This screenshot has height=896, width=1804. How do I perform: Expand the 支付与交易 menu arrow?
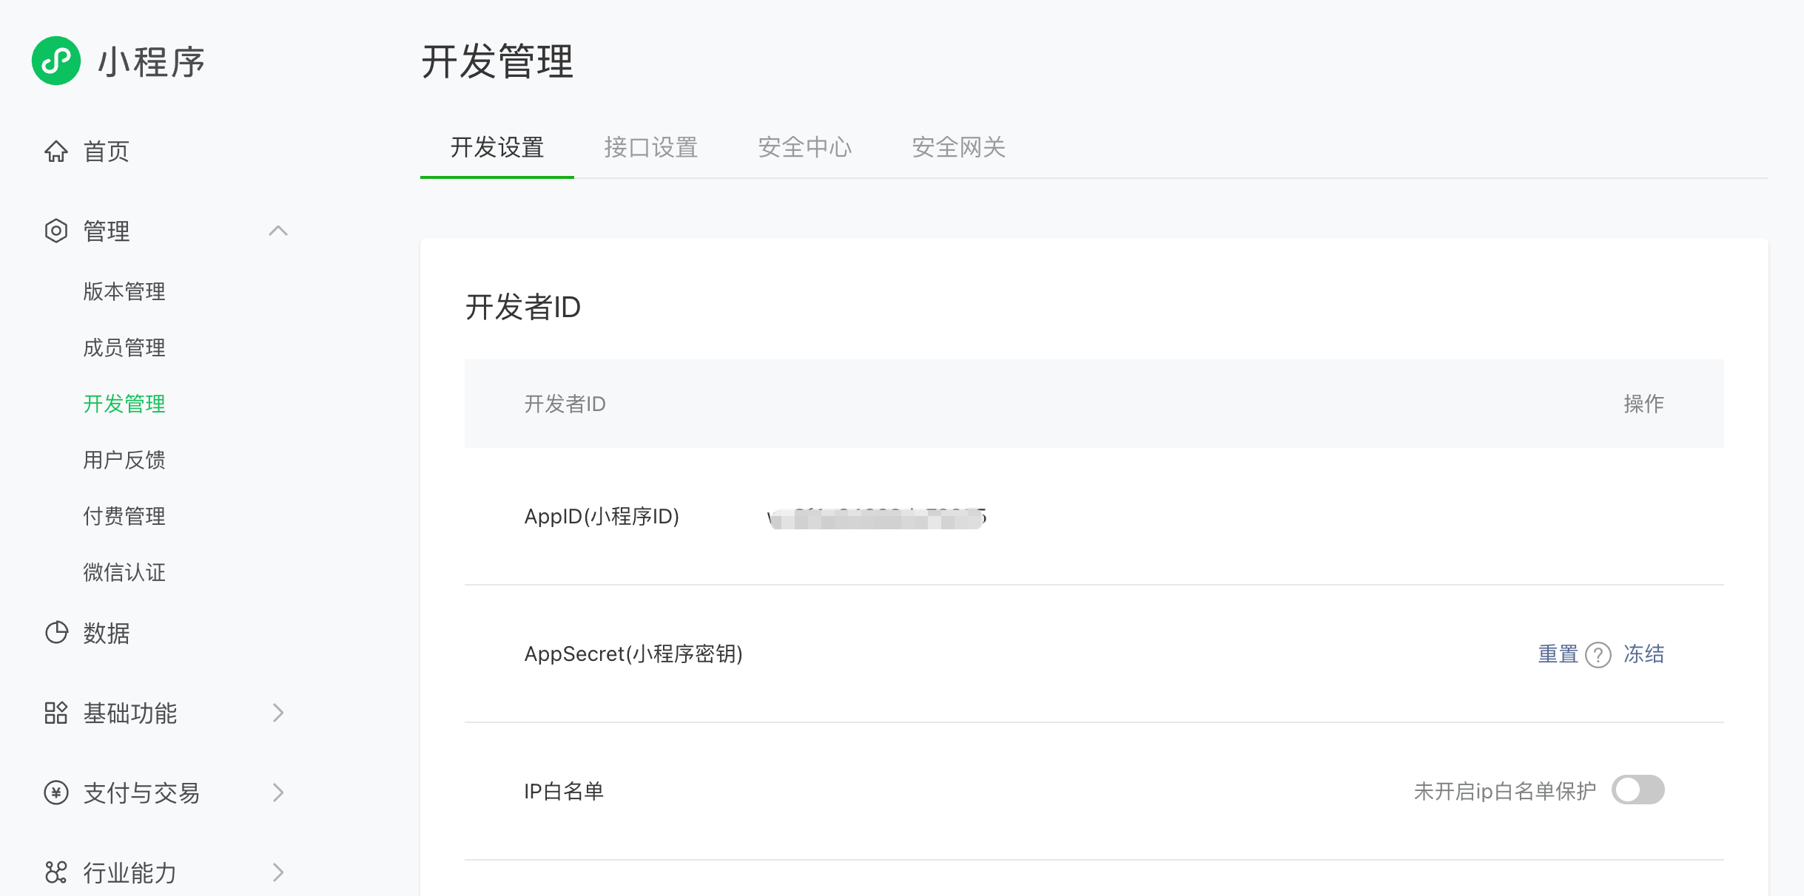(x=278, y=793)
